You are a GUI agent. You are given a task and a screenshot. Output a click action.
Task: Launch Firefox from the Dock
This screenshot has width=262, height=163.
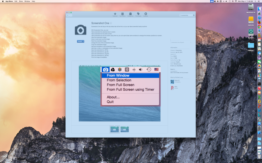pyautogui.click(x=259, y=22)
